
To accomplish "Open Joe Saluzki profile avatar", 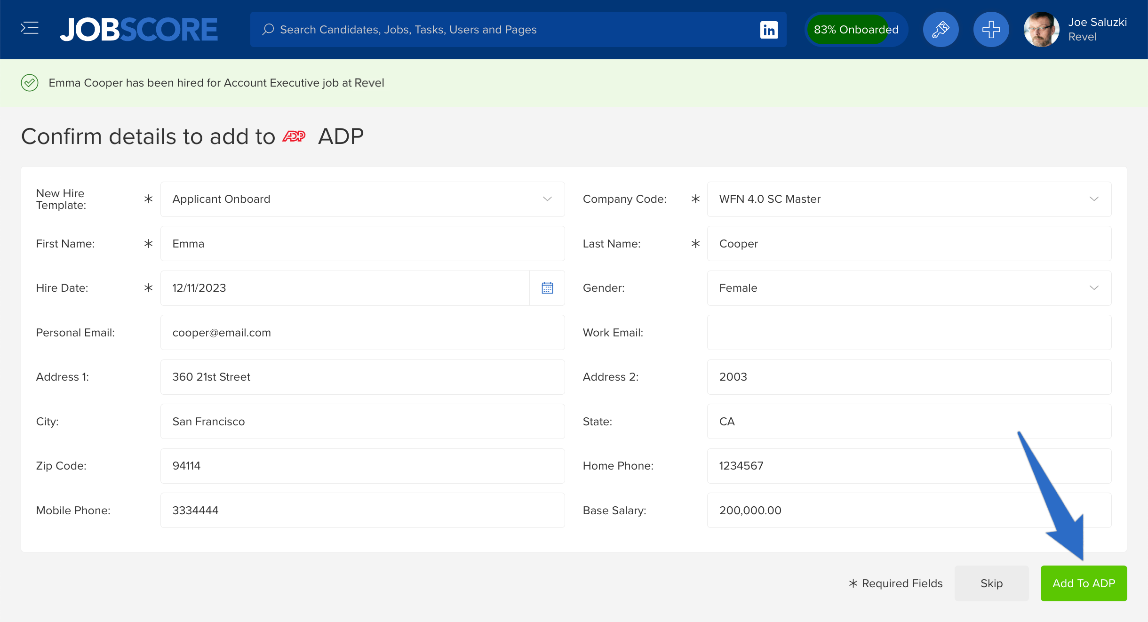I will tap(1041, 30).
